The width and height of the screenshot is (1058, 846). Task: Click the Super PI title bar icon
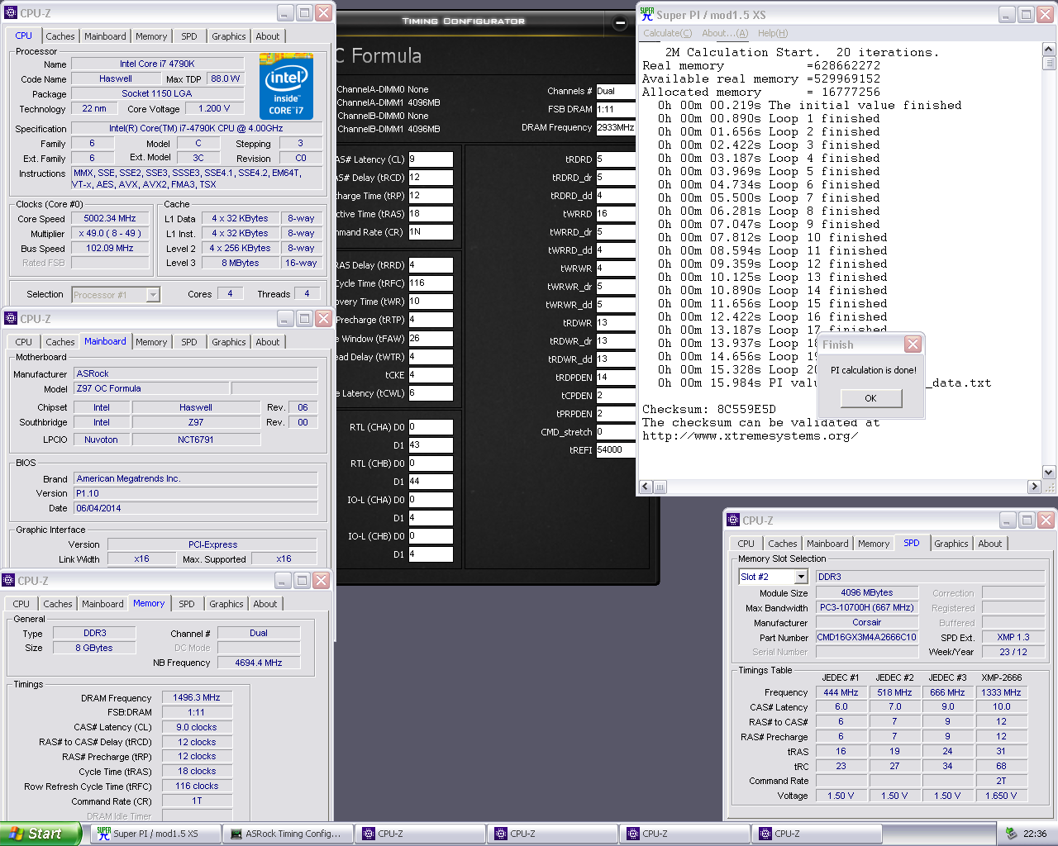click(647, 14)
